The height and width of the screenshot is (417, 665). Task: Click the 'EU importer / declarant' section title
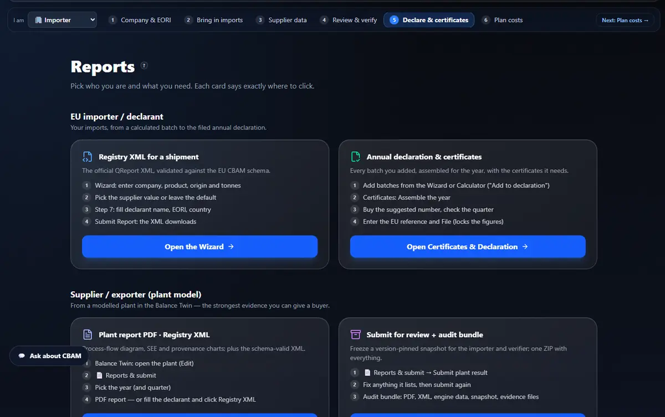coord(117,116)
